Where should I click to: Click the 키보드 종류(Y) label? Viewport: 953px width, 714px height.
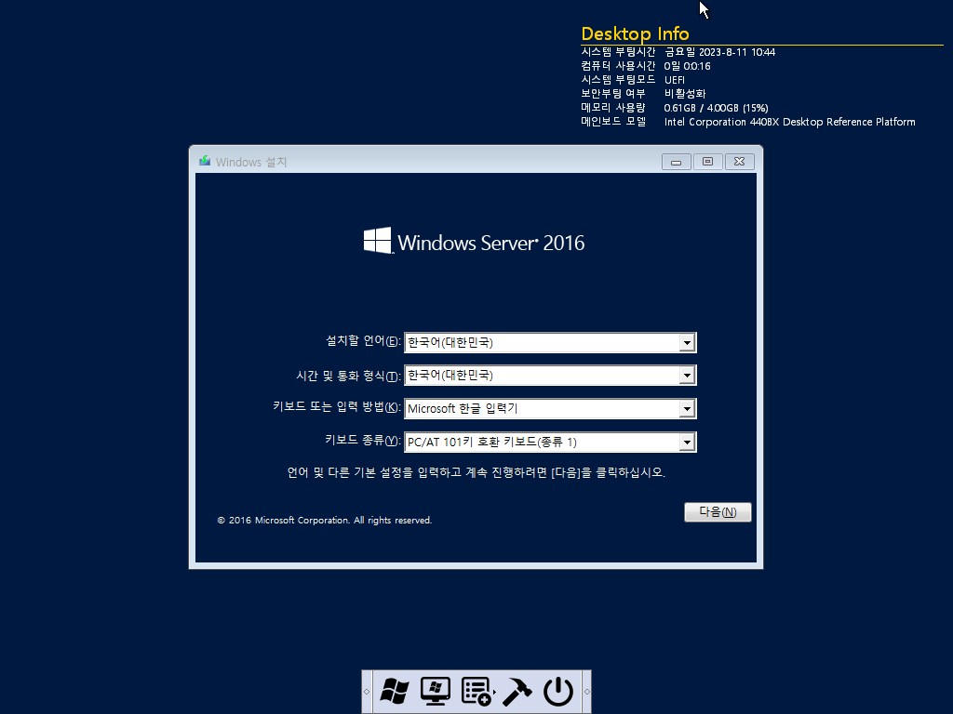363,440
